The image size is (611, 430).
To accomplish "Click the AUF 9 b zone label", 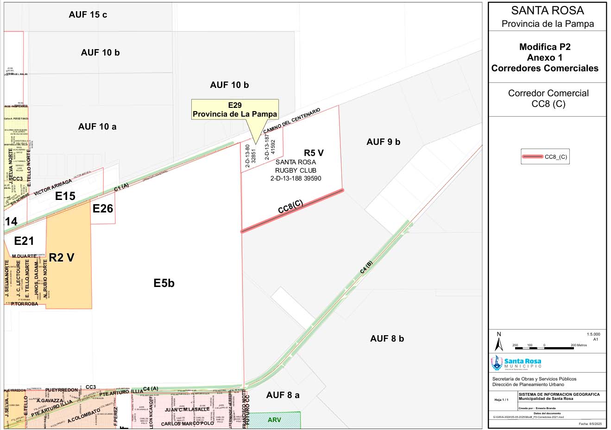I will 383,142.
